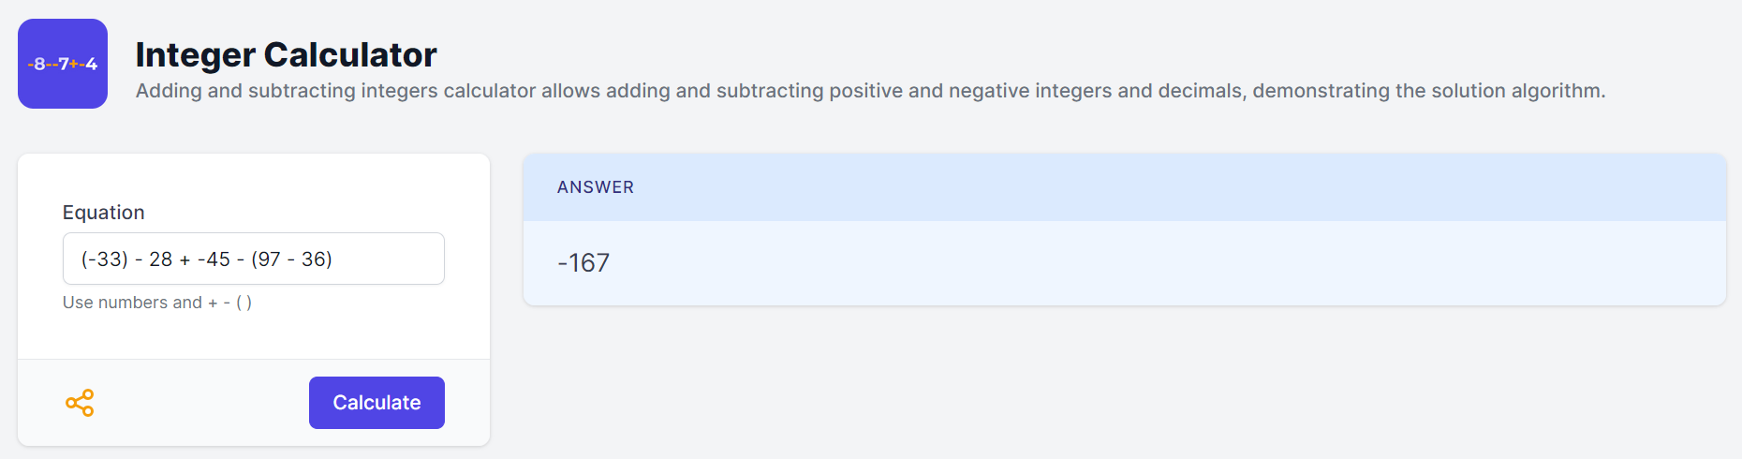Focus the Equation input field
Screen dimensions: 1742x459
(254, 259)
